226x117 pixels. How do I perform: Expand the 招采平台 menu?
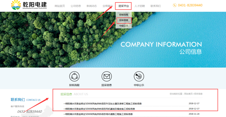click(x=124, y=6)
